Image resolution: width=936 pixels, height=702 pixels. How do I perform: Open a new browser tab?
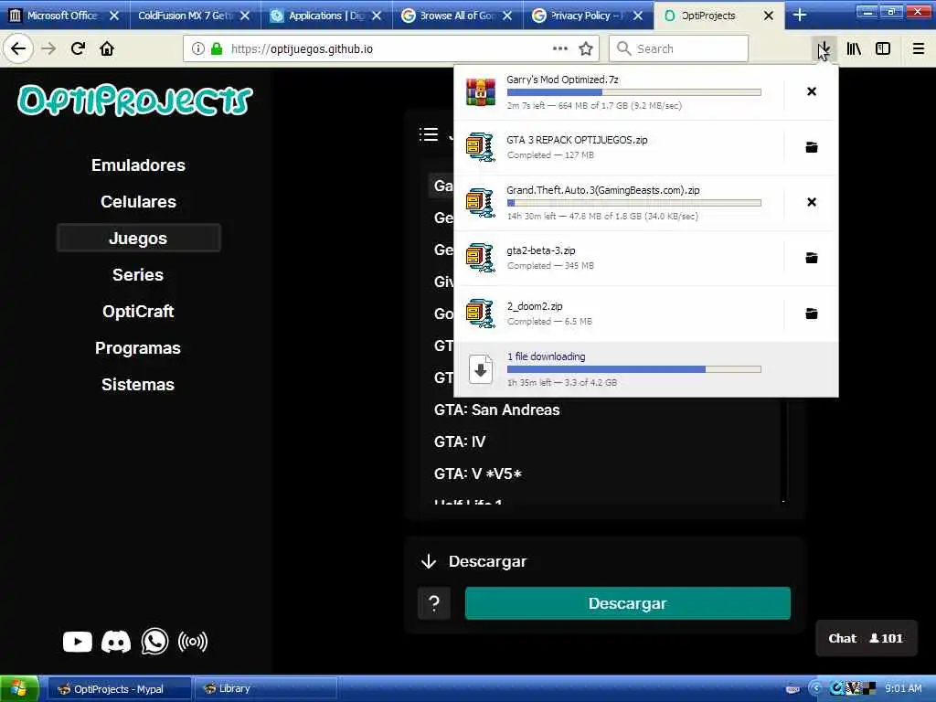[799, 15]
